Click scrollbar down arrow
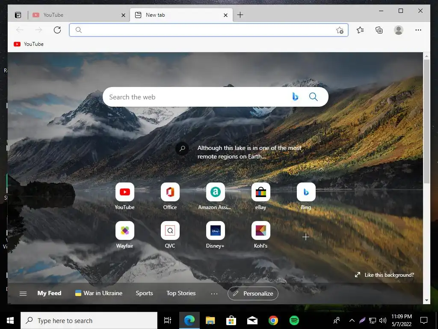 coord(426,300)
